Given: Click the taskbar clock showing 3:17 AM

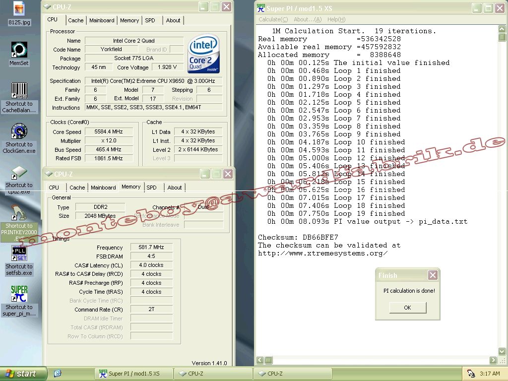Looking at the screenshot, I should 490,374.
